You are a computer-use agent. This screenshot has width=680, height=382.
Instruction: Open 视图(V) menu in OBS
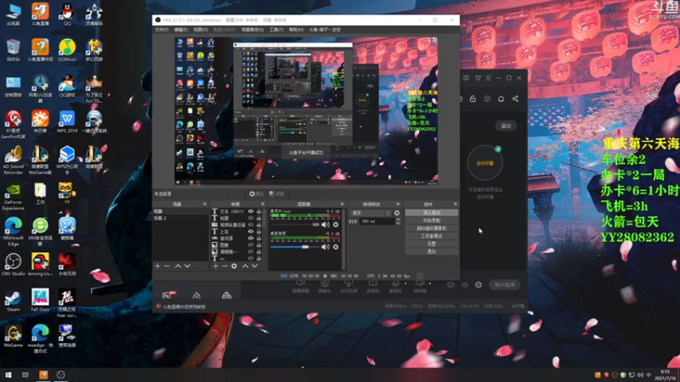(201, 30)
